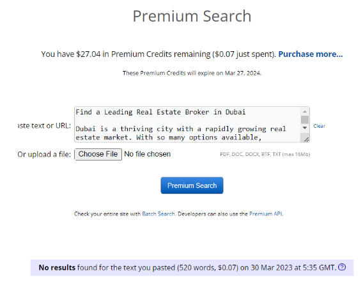363x282 pixels.
Task: Click the Premium Search page heading
Action: (192, 16)
